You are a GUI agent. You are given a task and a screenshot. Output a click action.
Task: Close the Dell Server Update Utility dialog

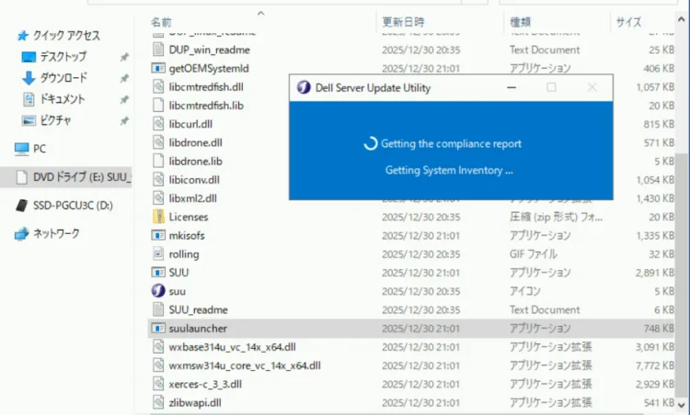tap(592, 88)
